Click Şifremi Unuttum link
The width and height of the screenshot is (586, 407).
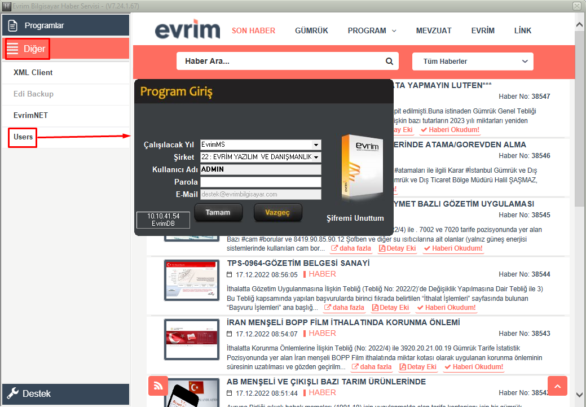[x=355, y=218]
